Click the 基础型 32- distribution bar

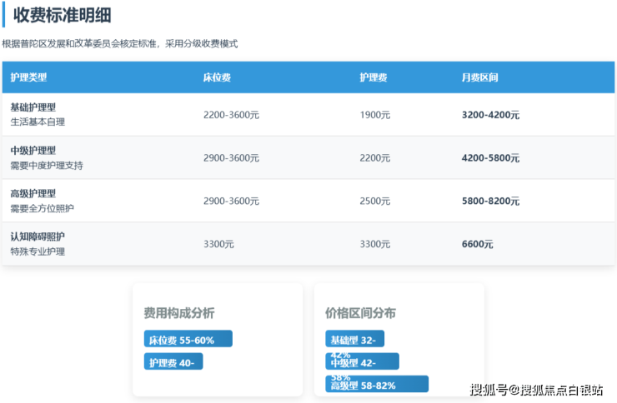354,340
